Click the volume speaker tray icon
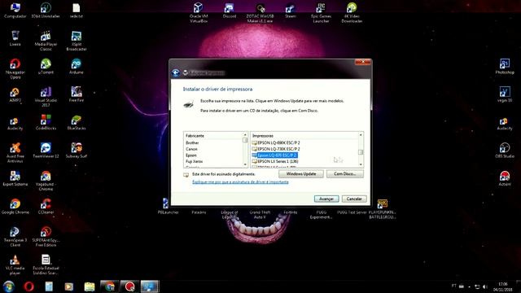The width and height of the screenshot is (521, 293). click(485, 286)
